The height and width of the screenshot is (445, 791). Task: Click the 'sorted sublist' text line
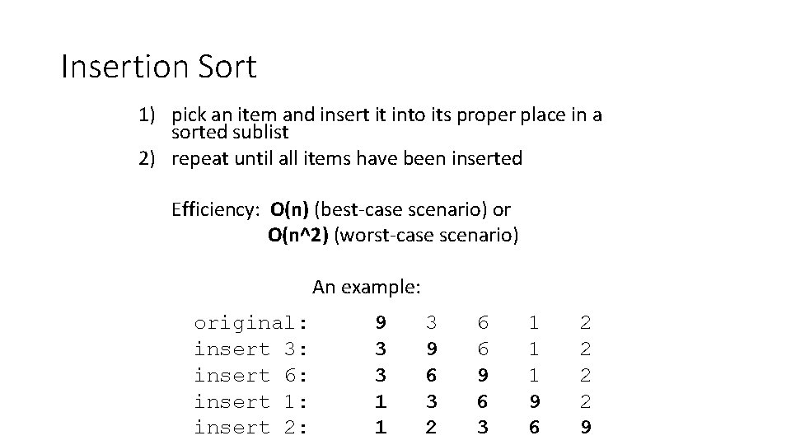[230, 132]
